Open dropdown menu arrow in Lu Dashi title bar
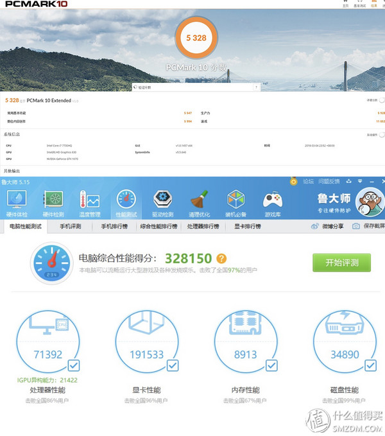The height and width of the screenshot is (436, 385). tap(360, 181)
